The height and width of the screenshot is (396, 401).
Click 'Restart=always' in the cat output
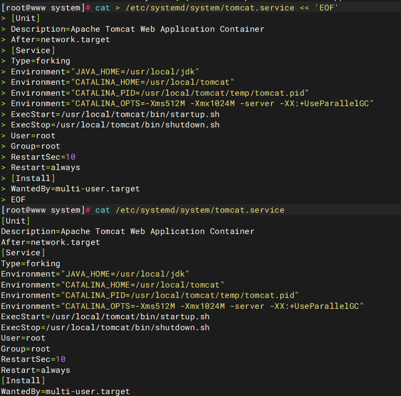tap(36, 370)
